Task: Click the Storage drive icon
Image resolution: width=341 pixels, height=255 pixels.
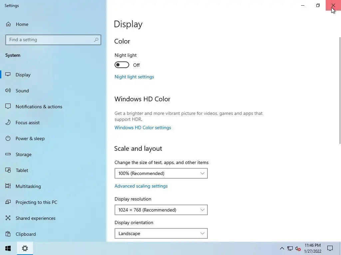Action: (8, 154)
